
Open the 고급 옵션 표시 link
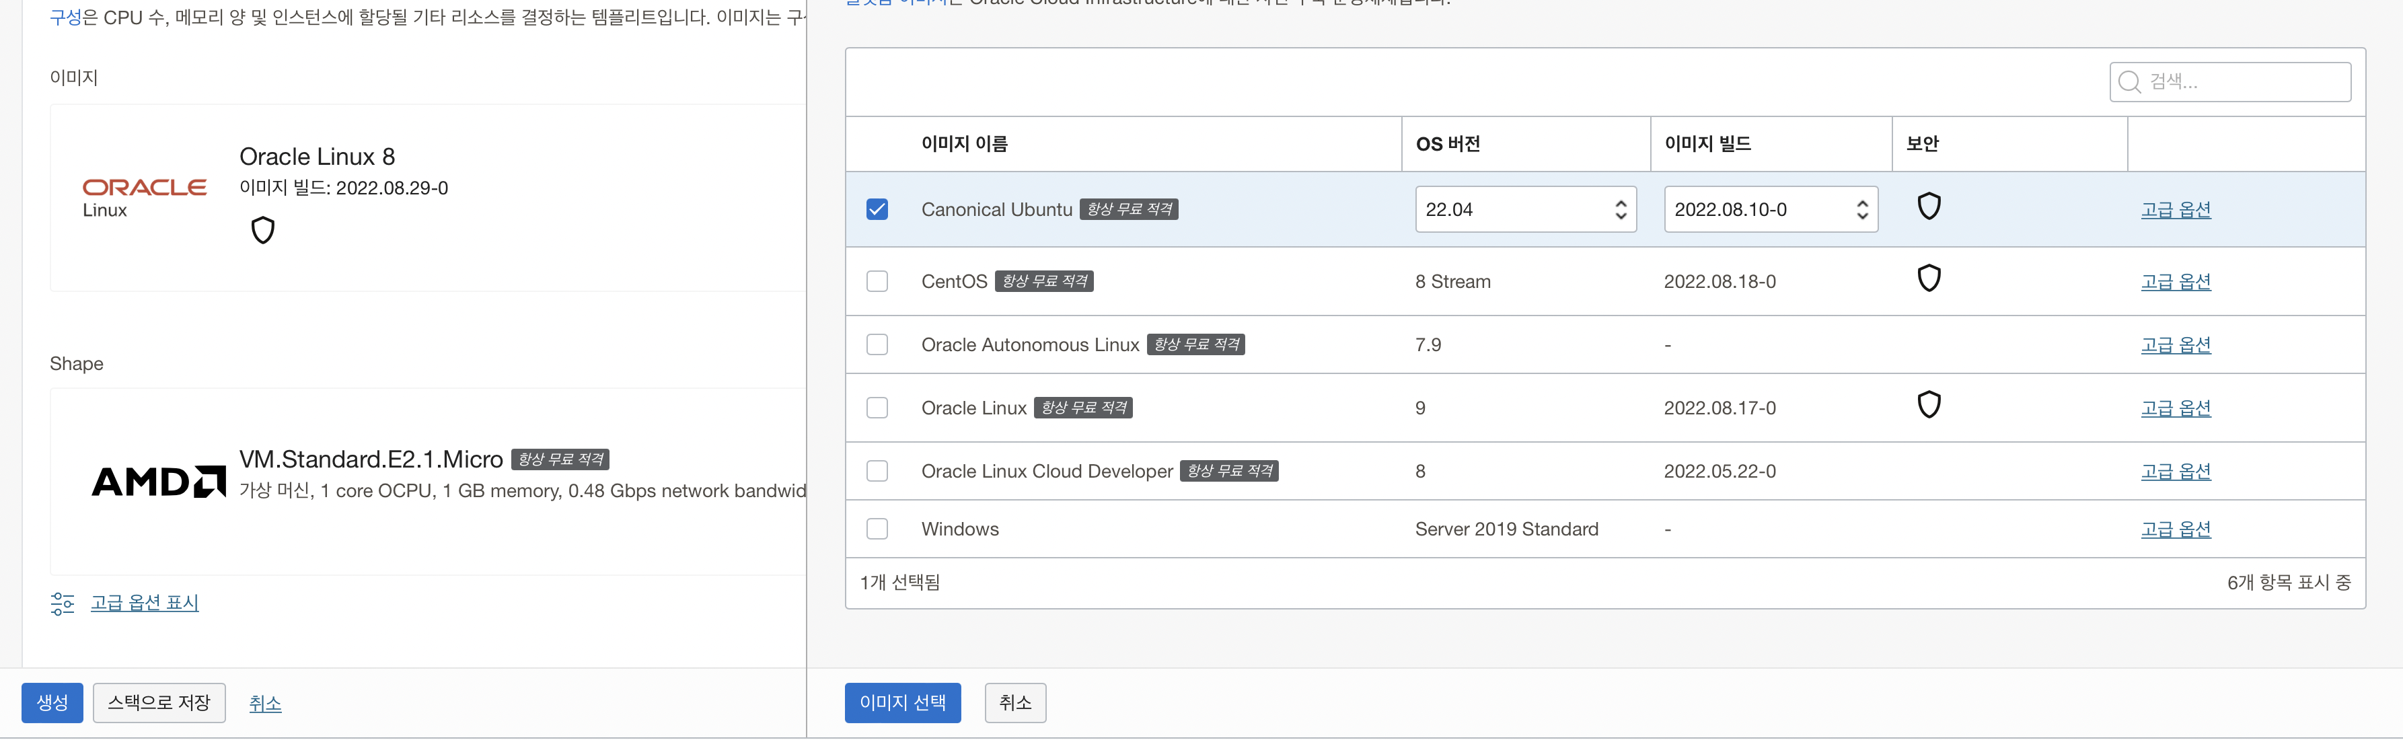145,603
